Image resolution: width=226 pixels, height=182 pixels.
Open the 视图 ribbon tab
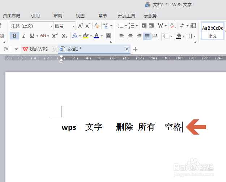[x=80, y=16]
